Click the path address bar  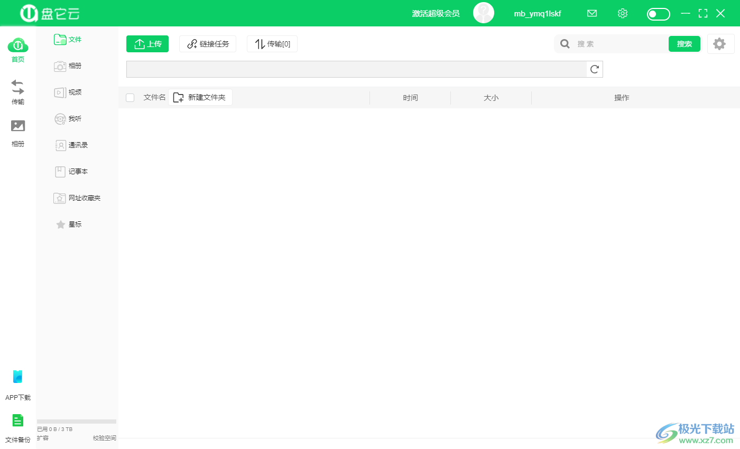[356, 69]
